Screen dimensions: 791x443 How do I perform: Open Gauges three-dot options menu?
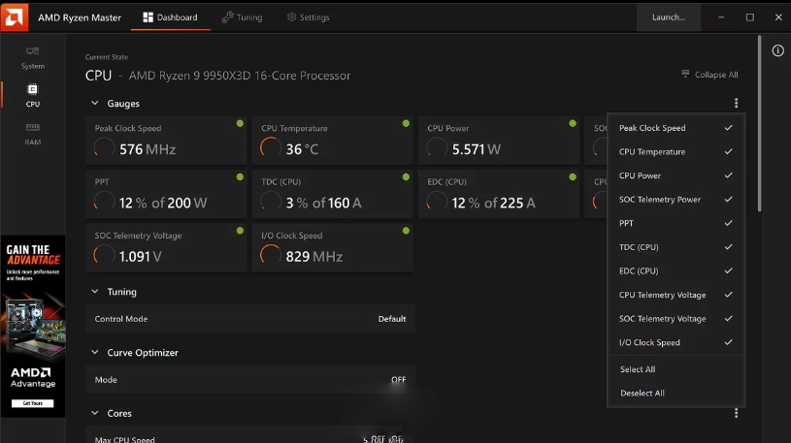pos(736,104)
